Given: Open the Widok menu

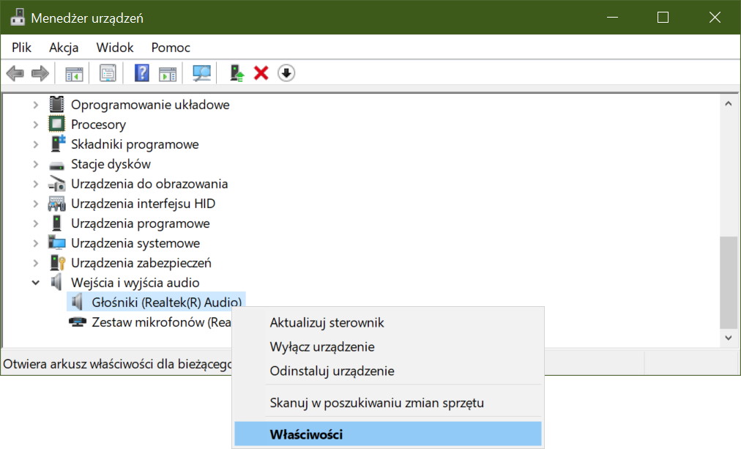Looking at the screenshot, I should coord(115,48).
